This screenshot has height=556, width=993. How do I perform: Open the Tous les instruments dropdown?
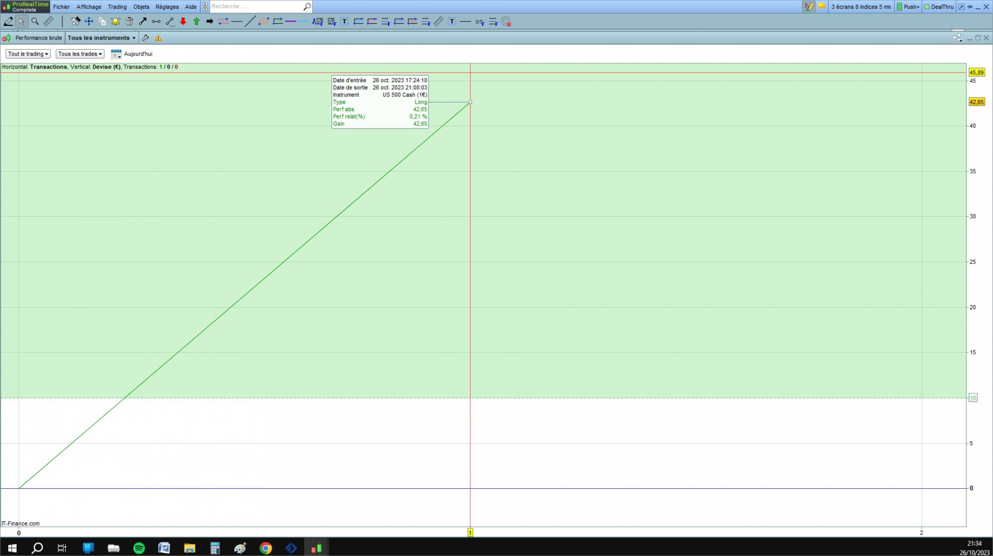(102, 38)
